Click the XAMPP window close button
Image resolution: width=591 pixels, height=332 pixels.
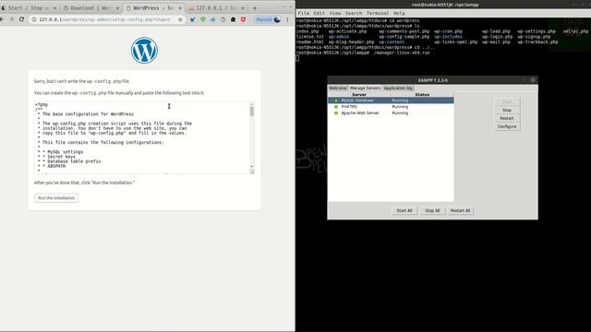pos(533,80)
